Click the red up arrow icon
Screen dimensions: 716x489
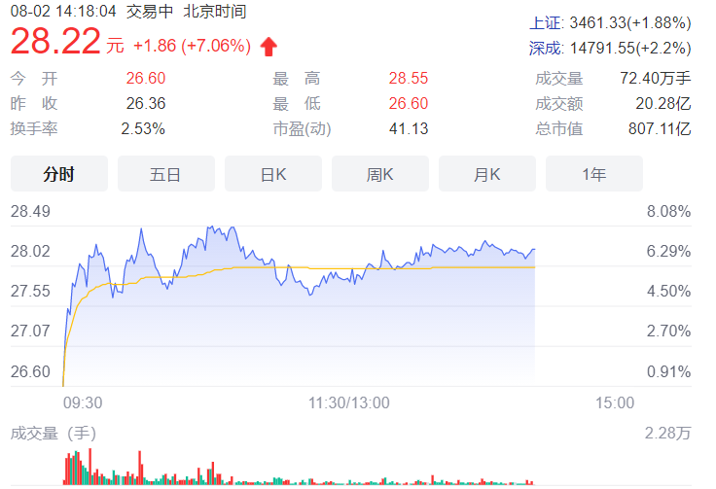click(x=269, y=46)
